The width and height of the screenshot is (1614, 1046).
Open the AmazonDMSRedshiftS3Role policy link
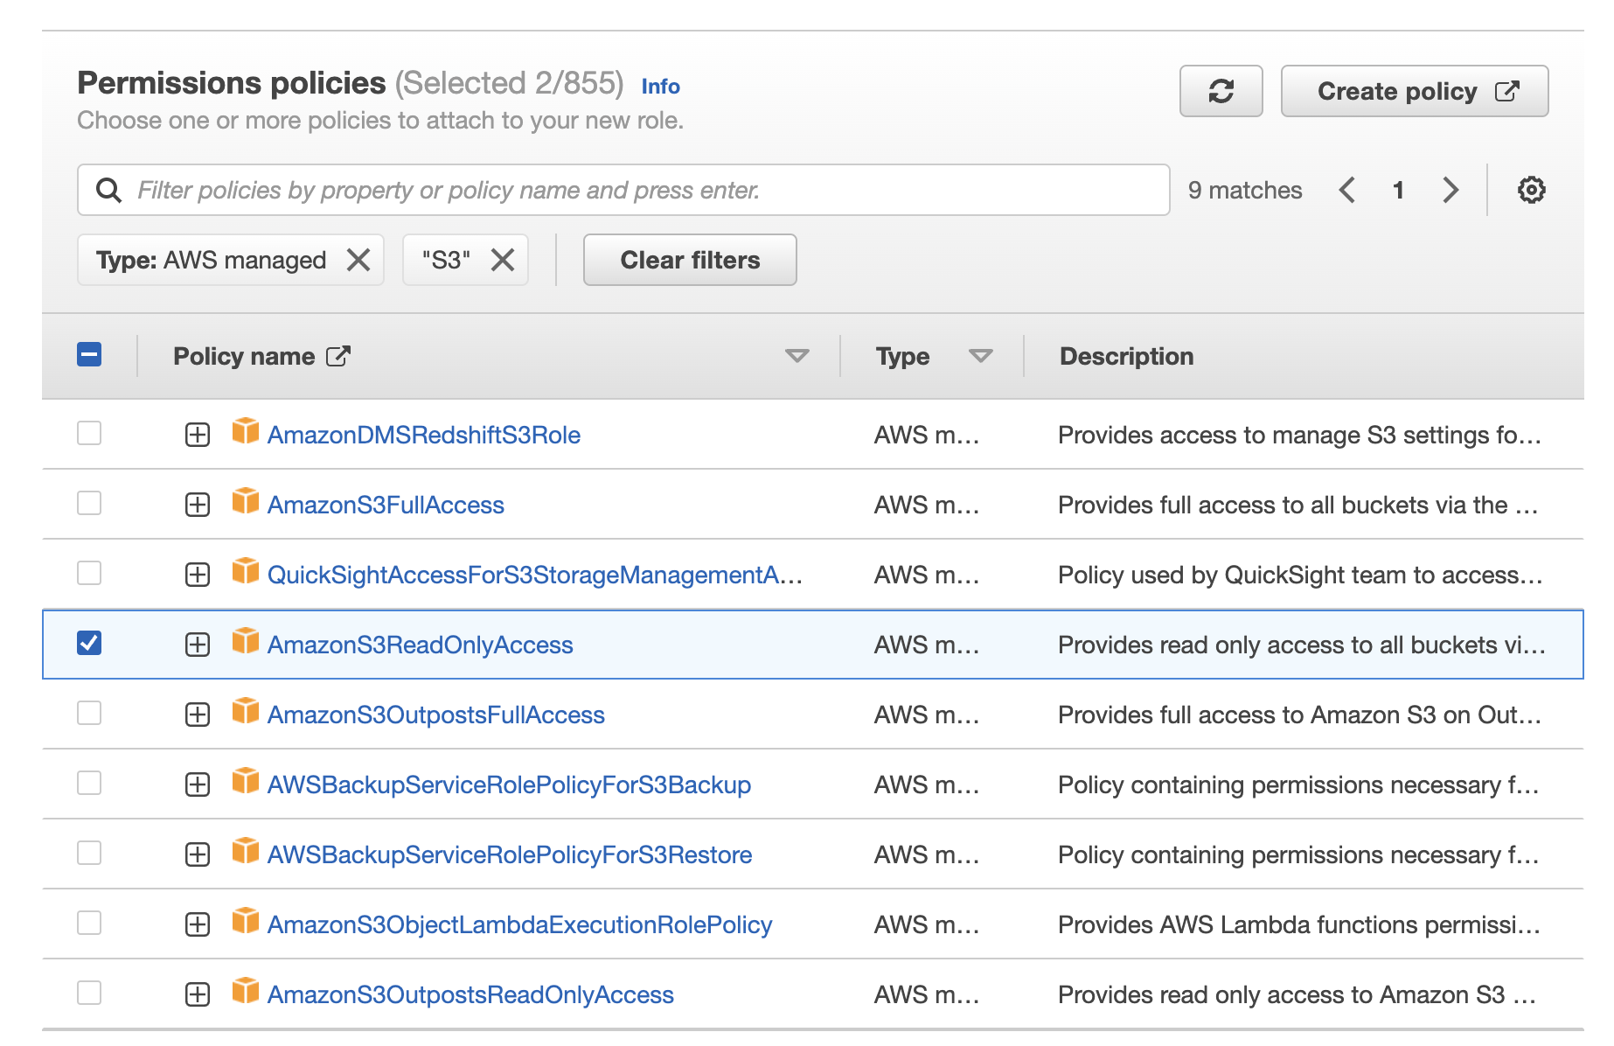(424, 435)
